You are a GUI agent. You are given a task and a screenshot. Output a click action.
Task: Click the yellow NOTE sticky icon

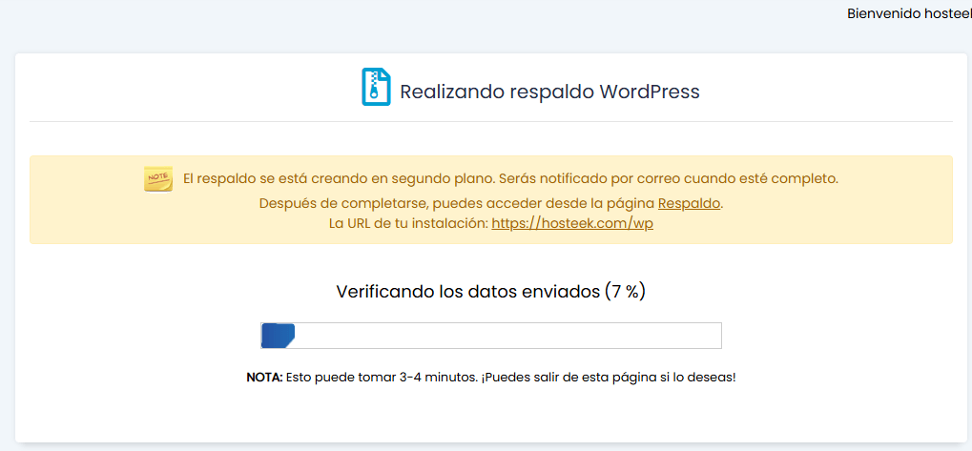click(158, 179)
